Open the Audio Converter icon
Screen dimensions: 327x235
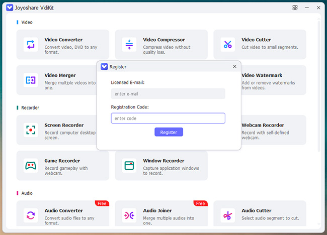click(31, 215)
